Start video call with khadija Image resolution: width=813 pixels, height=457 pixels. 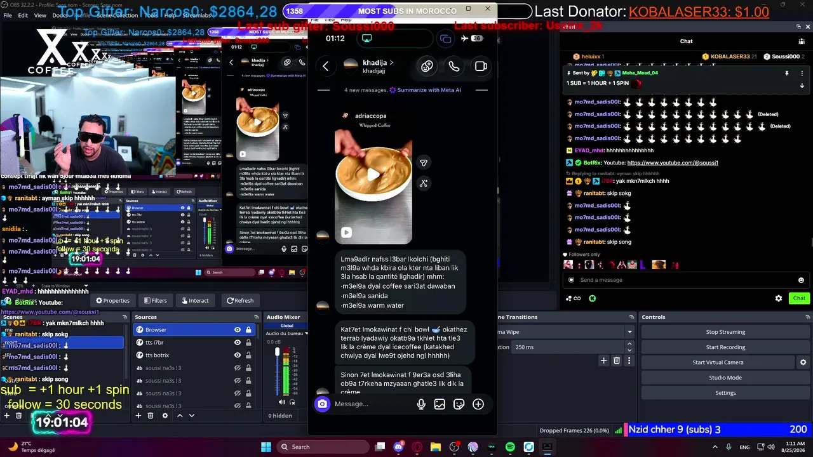click(481, 66)
